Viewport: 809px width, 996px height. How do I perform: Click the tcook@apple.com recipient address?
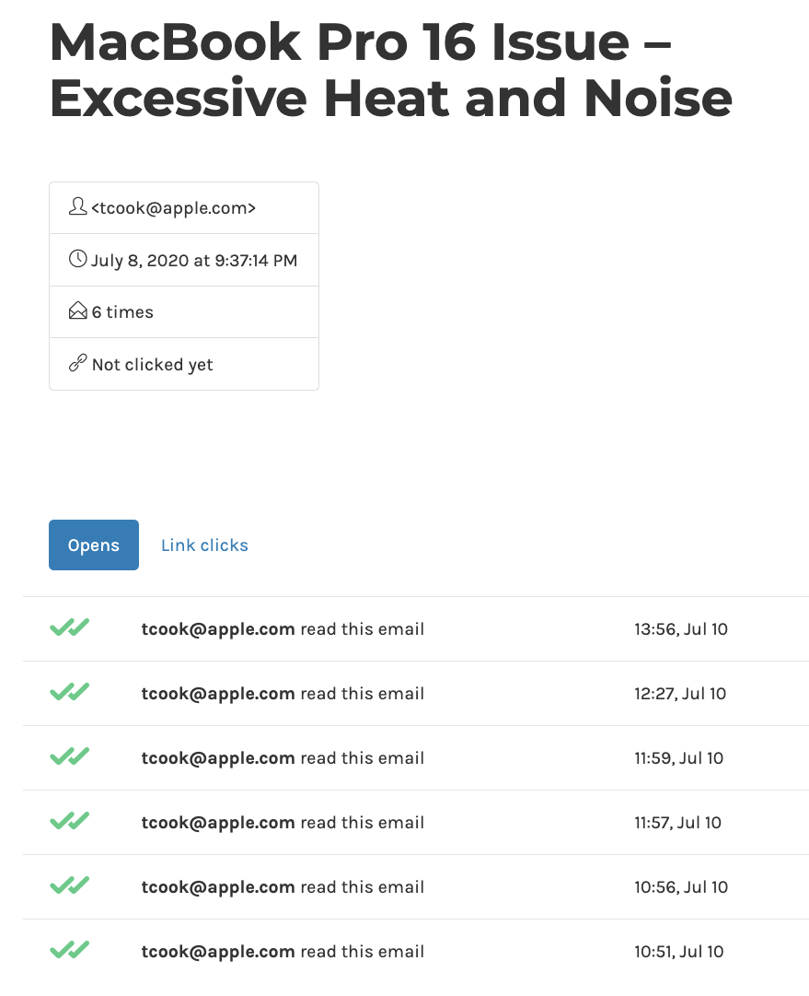tap(173, 207)
